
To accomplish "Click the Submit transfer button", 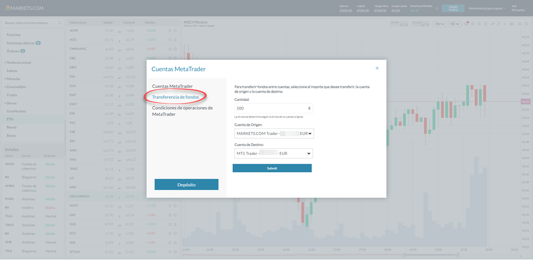I will pos(272,168).
